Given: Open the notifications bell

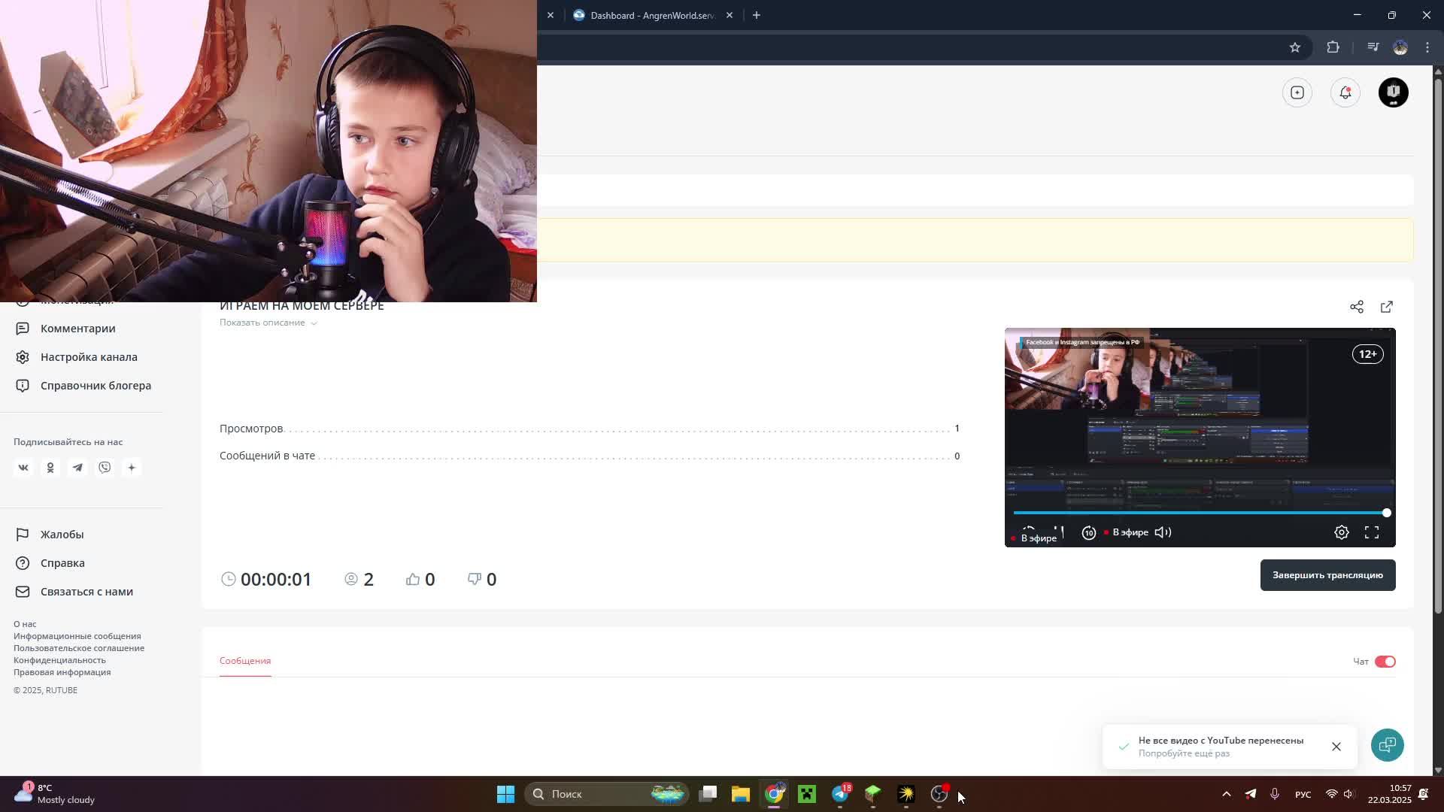Looking at the screenshot, I should point(1345,92).
